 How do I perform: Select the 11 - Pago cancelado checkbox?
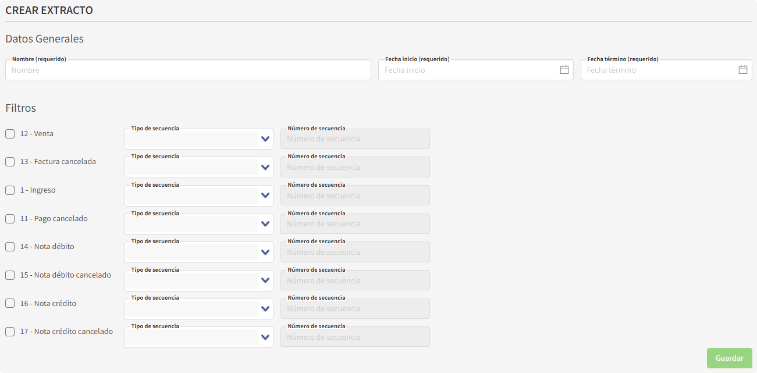tap(10, 219)
